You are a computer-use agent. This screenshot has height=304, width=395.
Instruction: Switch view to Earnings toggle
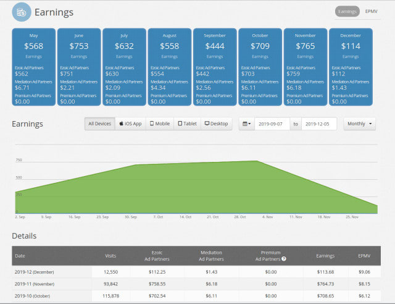[347, 11]
